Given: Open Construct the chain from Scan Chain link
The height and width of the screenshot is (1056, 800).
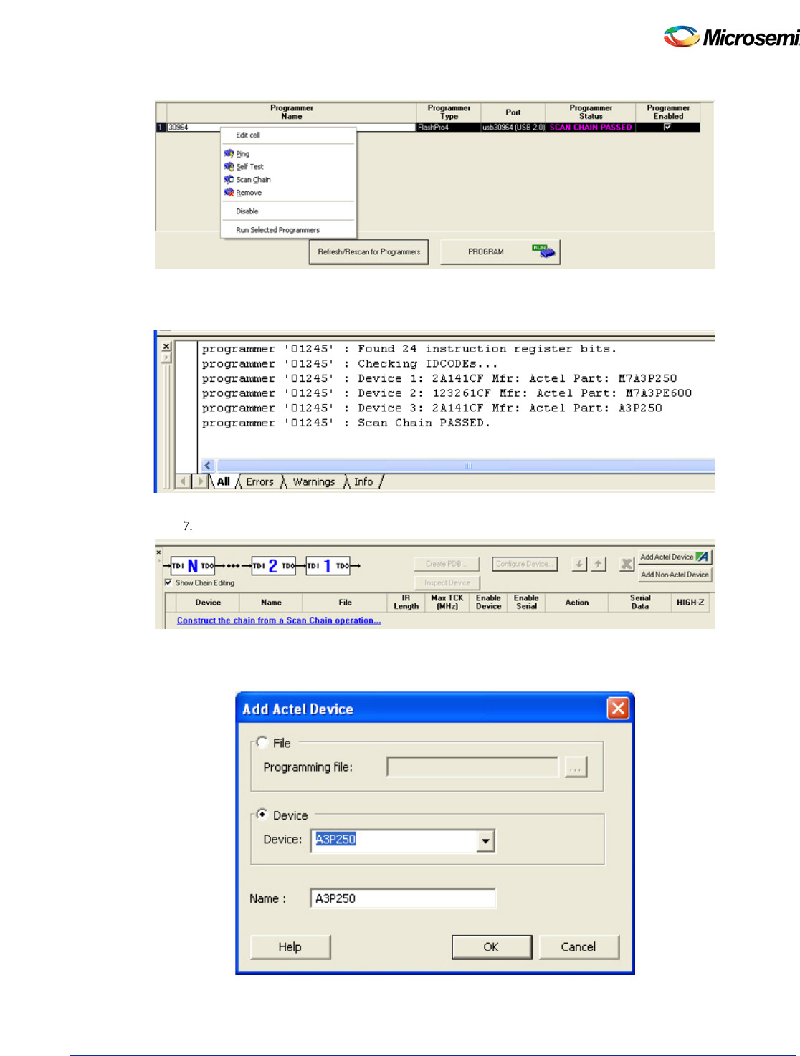Looking at the screenshot, I should tap(278, 620).
